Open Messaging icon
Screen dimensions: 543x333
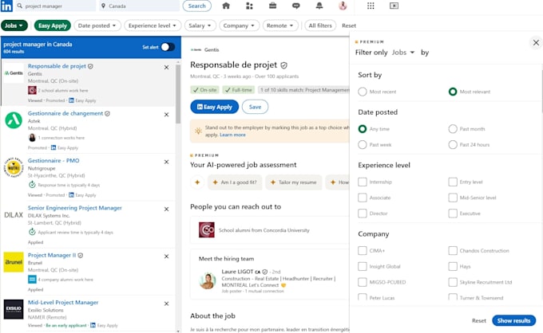pyautogui.click(x=295, y=6)
